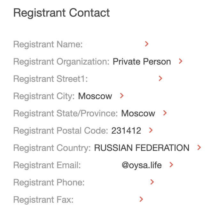
Task: Click the red arrow beside postal code 231412
Action: click(151, 130)
